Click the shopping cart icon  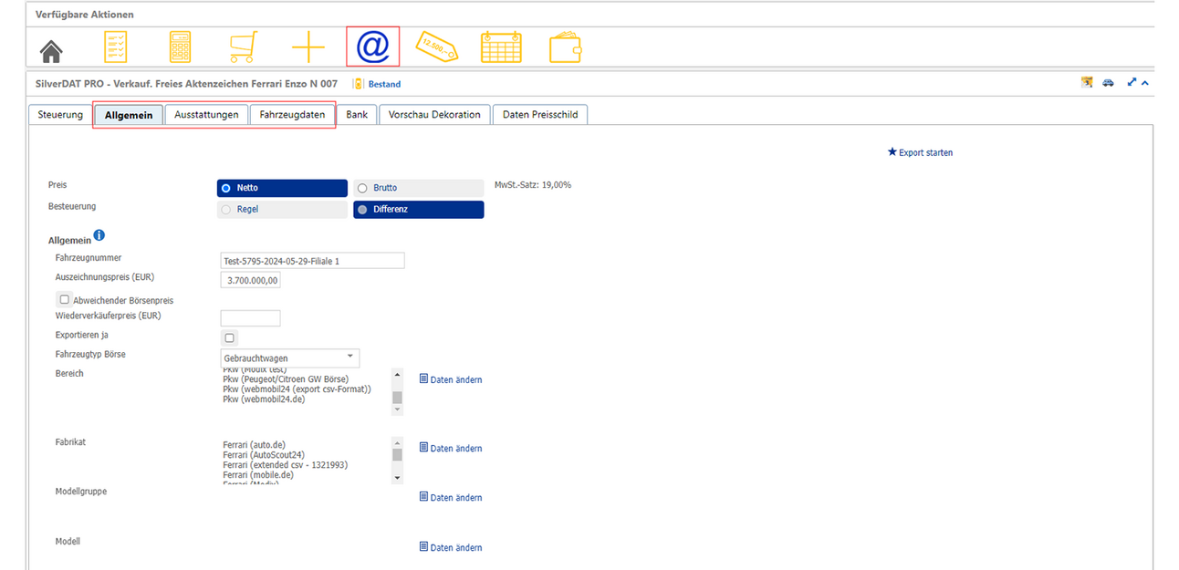pyautogui.click(x=243, y=47)
